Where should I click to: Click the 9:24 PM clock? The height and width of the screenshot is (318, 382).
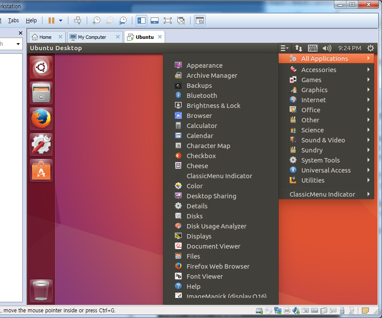(350, 48)
